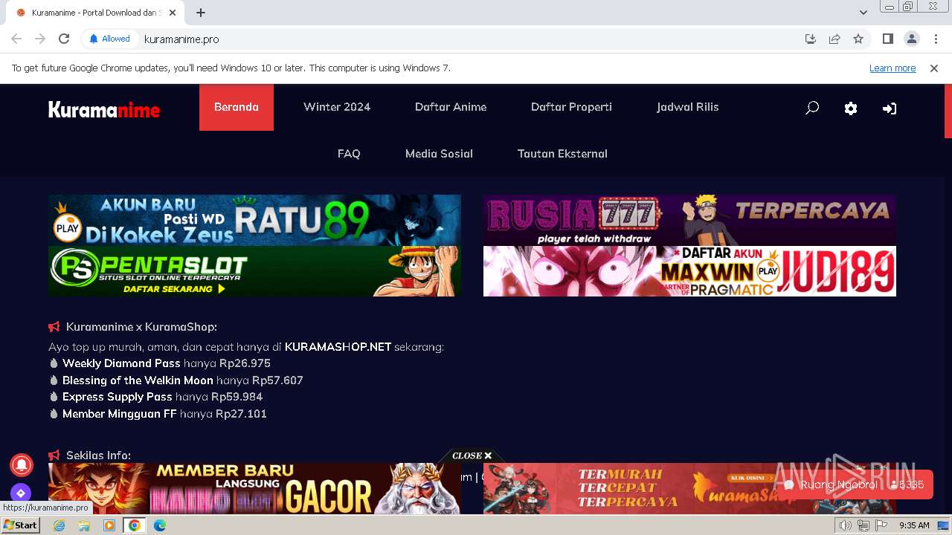Click Weekly Diamond Pass text
This screenshot has height=535, width=952.
click(x=121, y=363)
